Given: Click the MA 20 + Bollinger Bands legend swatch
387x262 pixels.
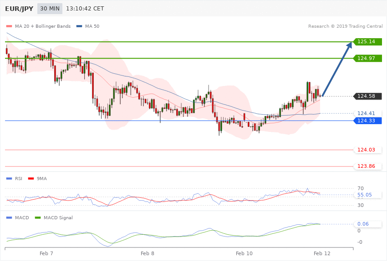Looking at the screenshot, I should point(9,26).
